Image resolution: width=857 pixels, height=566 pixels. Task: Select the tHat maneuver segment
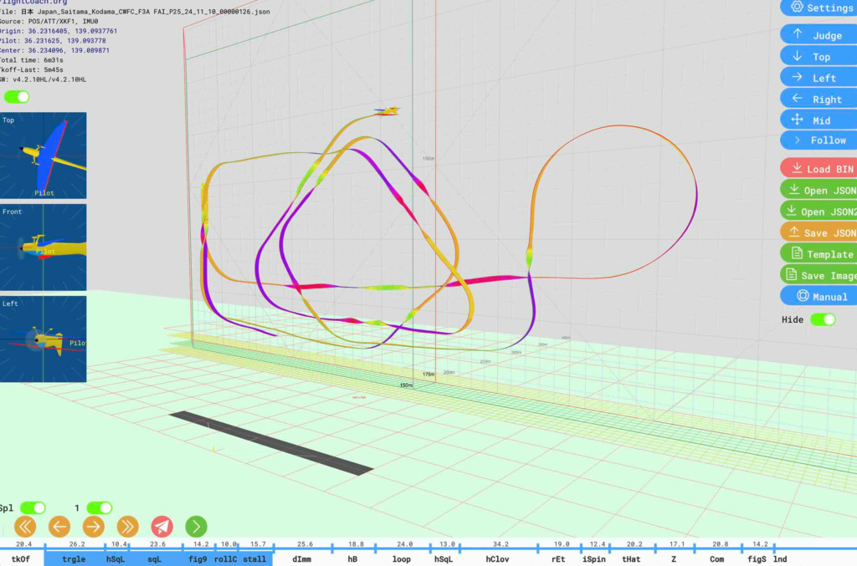click(x=631, y=558)
